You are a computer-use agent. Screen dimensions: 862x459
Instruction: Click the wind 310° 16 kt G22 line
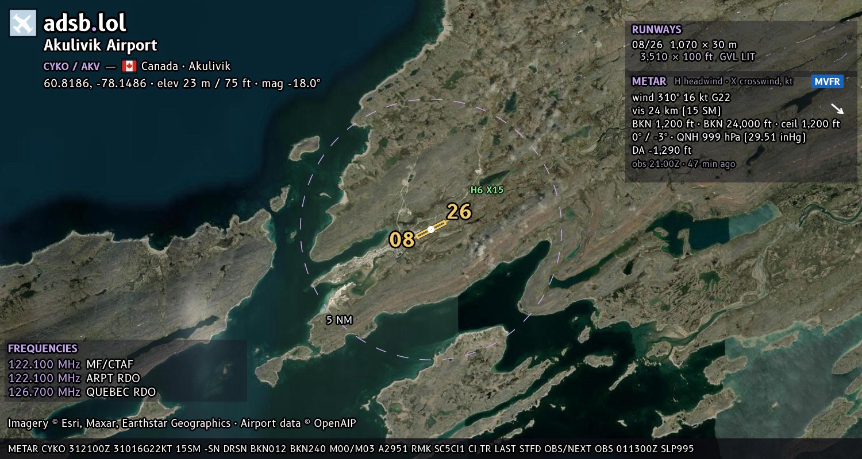click(681, 97)
